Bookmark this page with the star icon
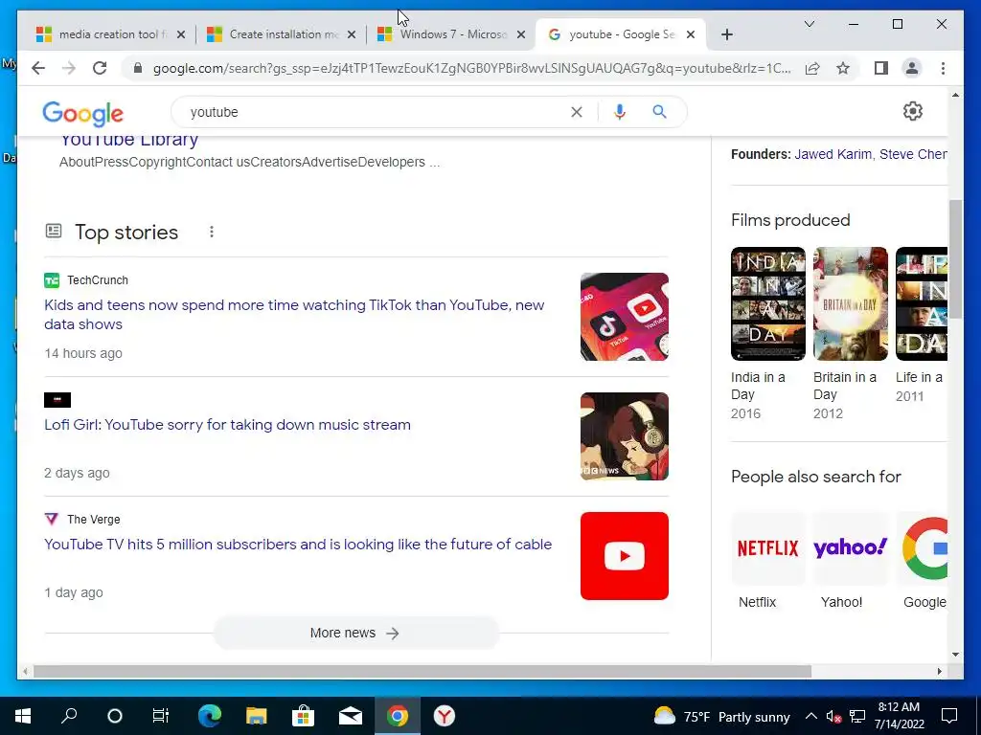Screen dimensions: 981x735 (843, 68)
